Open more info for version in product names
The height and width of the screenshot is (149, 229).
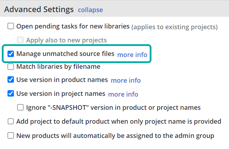pos(126,80)
